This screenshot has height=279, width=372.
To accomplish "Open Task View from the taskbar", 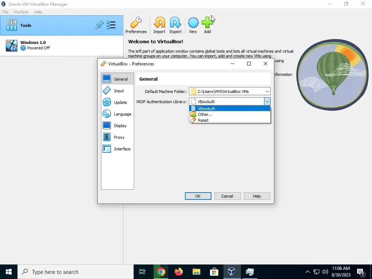I will click(142, 272).
